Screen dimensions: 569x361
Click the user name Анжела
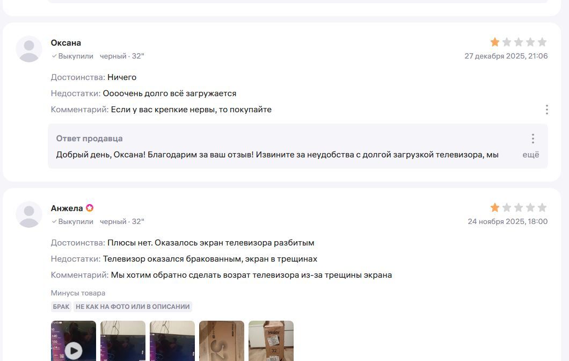(67, 208)
